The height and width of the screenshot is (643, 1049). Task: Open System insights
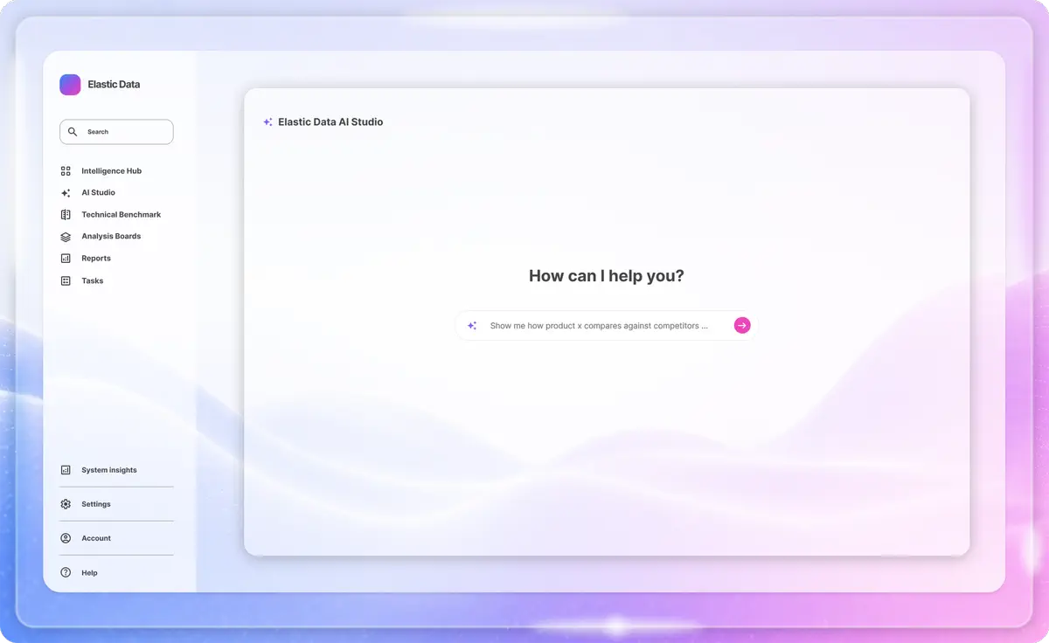pos(109,470)
